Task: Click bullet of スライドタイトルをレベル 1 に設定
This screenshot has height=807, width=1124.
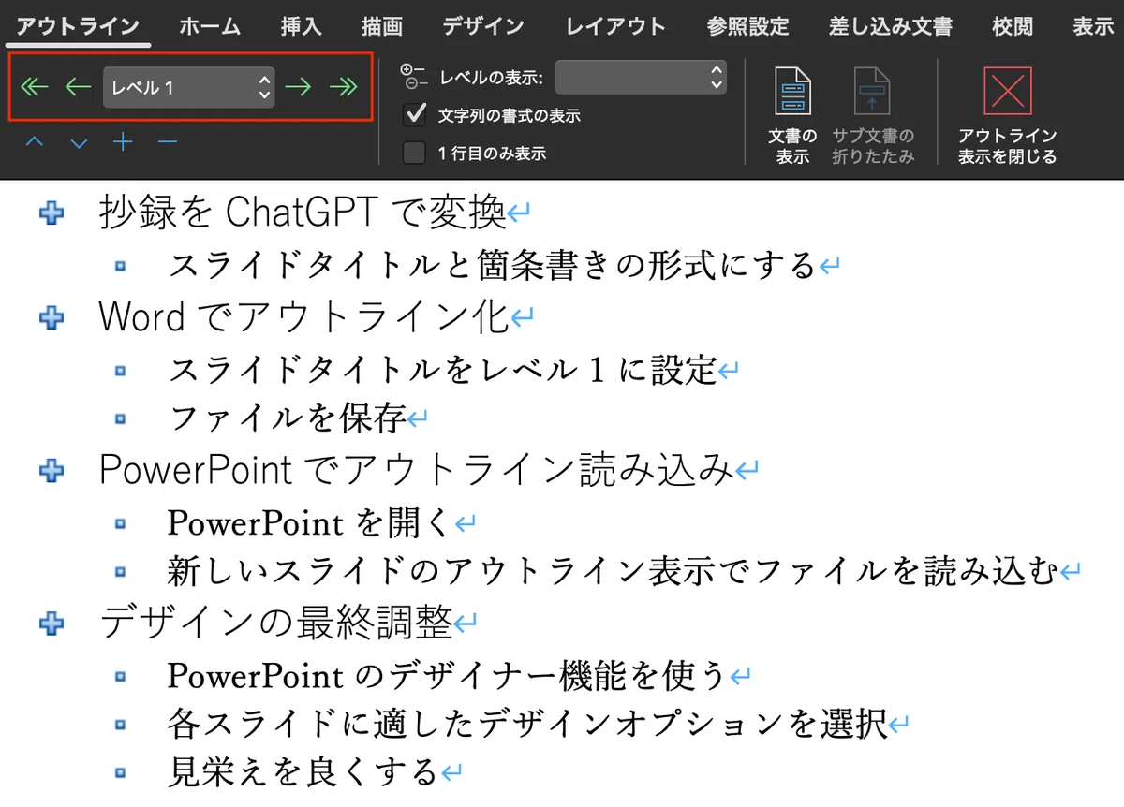Action: point(119,372)
